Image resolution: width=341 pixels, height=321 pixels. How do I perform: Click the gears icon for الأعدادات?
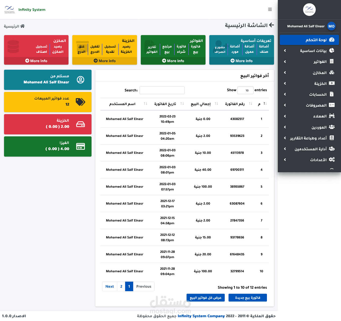332,160
